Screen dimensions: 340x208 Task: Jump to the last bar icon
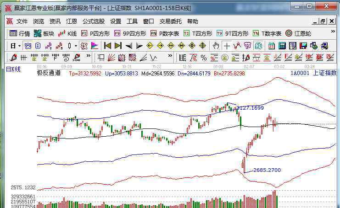pos(118,46)
